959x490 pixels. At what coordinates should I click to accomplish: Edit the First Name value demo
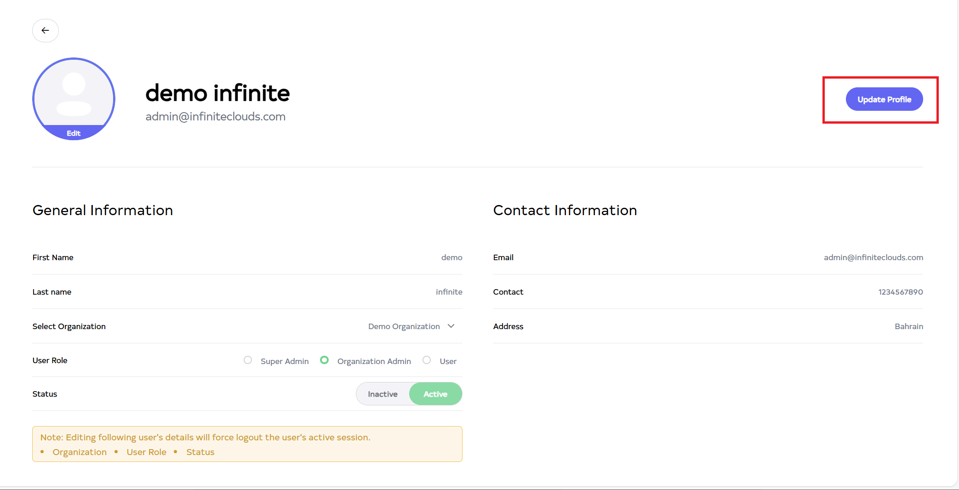coord(451,257)
